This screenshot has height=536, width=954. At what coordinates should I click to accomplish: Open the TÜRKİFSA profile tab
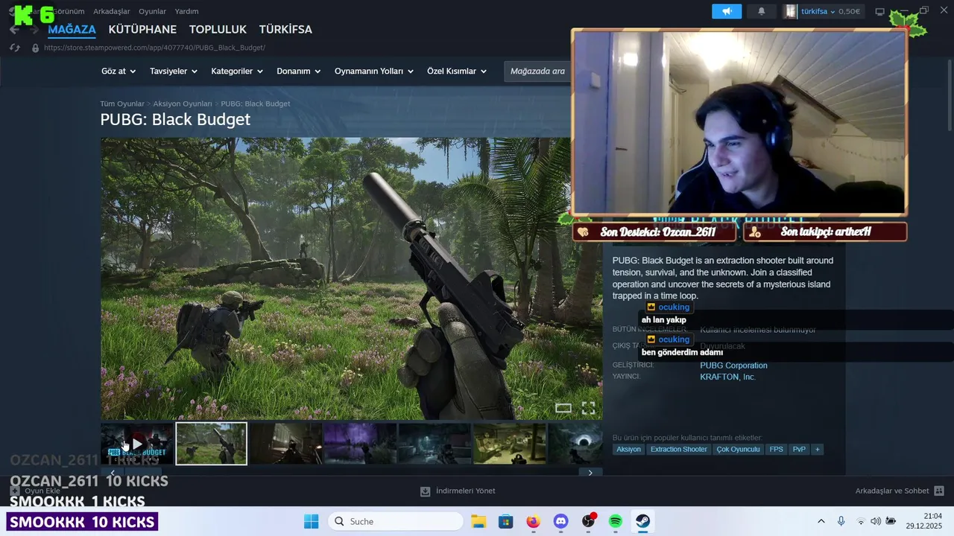click(x=285, y=30)
